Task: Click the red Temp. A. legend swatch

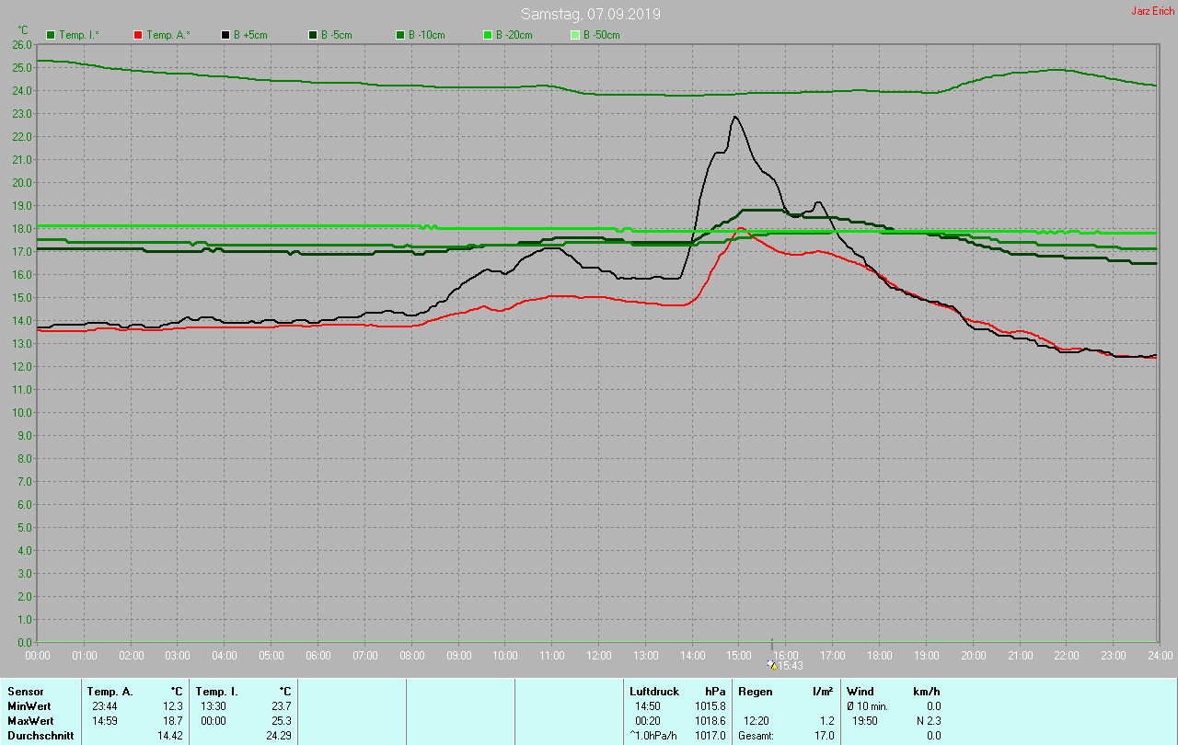Action: pos(138,35)
